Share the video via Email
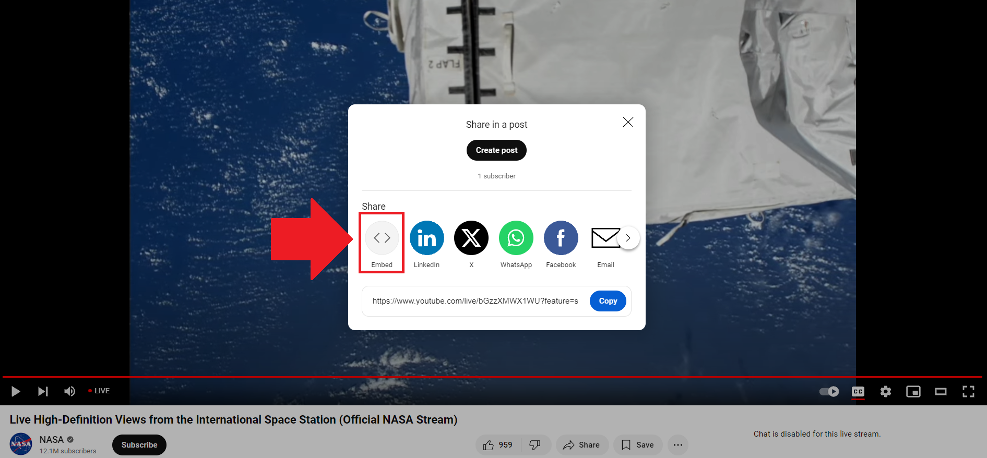The width and height of the screenshot is (987, 458). tap(605, 238)
